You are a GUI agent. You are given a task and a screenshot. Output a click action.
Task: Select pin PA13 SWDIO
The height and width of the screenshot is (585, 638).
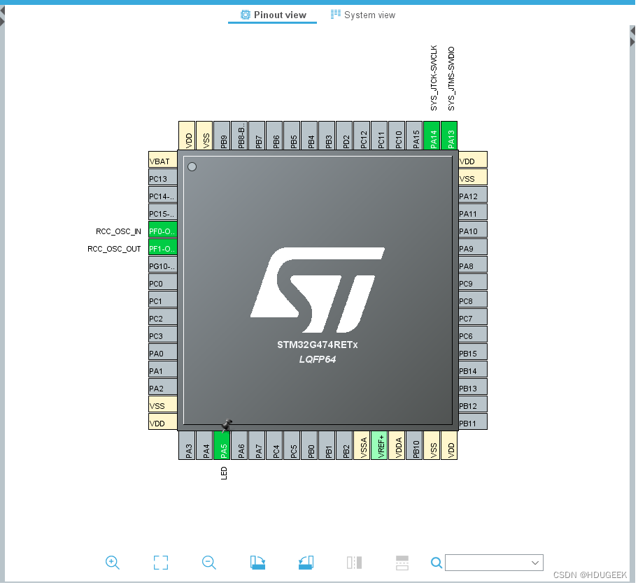tap(451, 136)
